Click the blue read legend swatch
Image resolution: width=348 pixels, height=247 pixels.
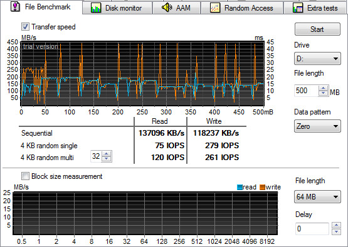click(240, 187)
